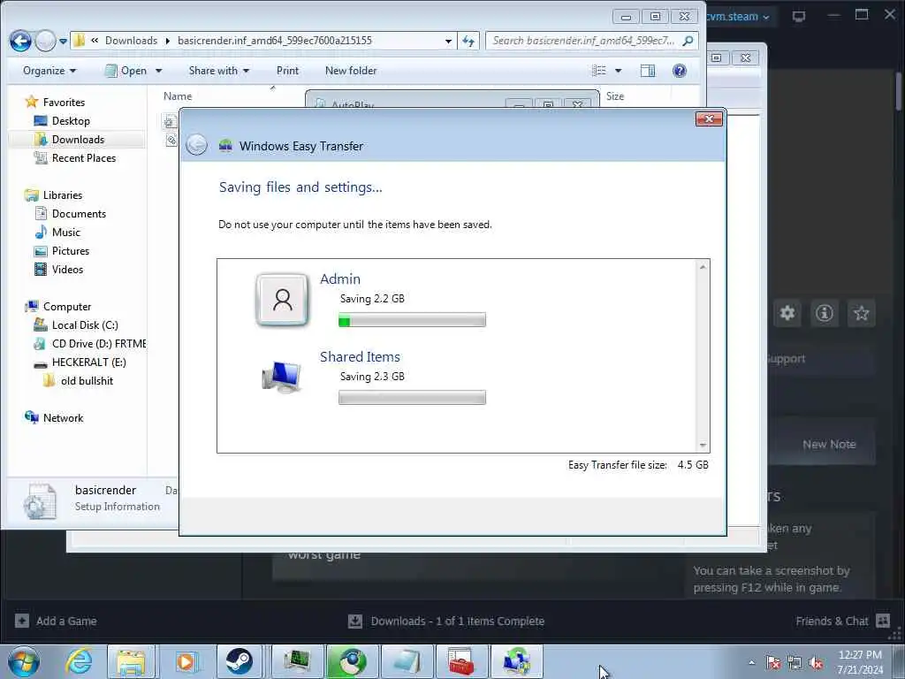Image resolution: width=905 pixels, height=679 pixels.
Task: Change the view with the Explorer view icon
Action: point(599,71)
